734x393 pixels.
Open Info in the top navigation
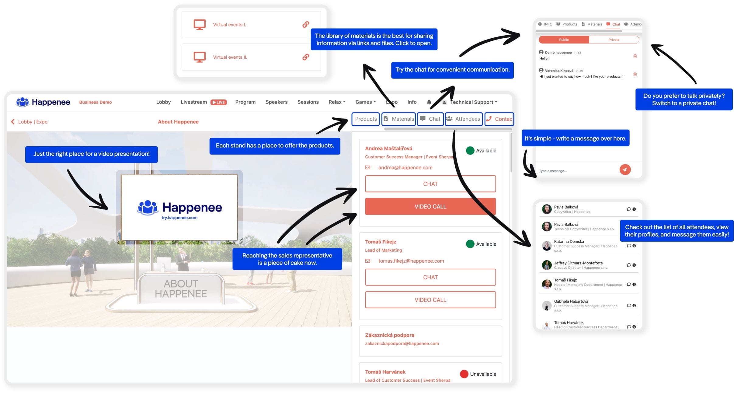click(x=412, y=102)
